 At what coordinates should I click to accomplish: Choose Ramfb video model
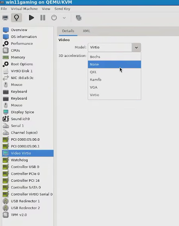(114, 79)
